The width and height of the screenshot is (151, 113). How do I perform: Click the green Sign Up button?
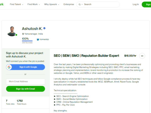(x=146, y=4)
